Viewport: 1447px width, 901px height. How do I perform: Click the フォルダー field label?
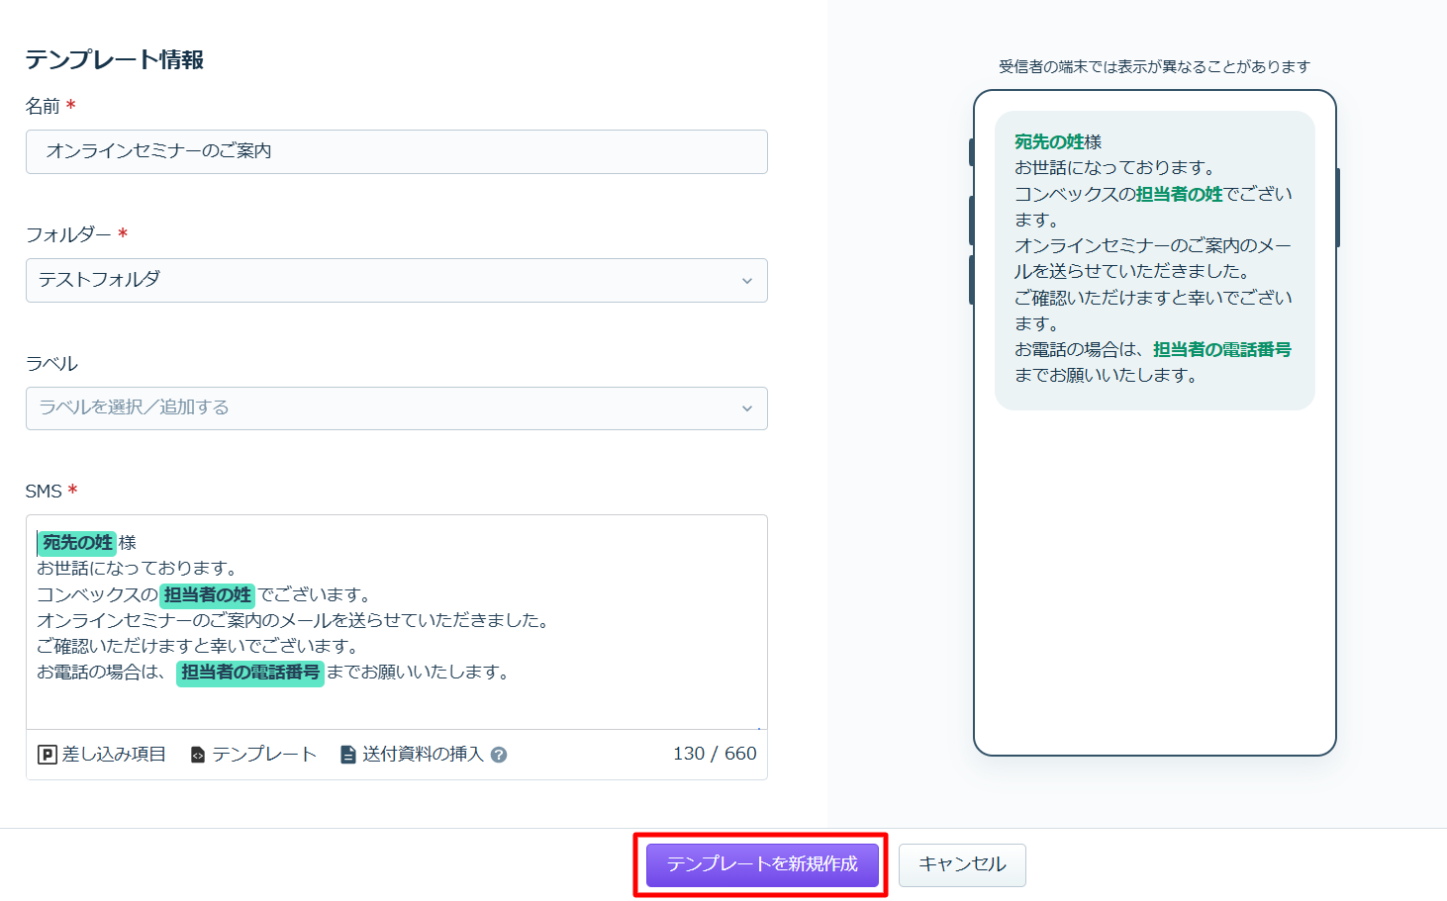(68, 235)
